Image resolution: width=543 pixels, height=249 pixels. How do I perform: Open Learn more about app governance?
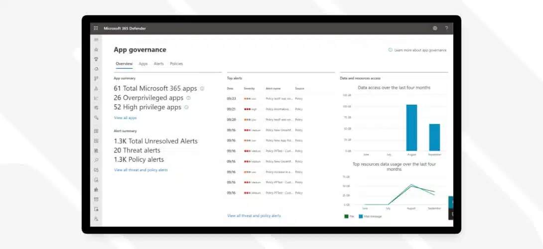coord(420,50)
